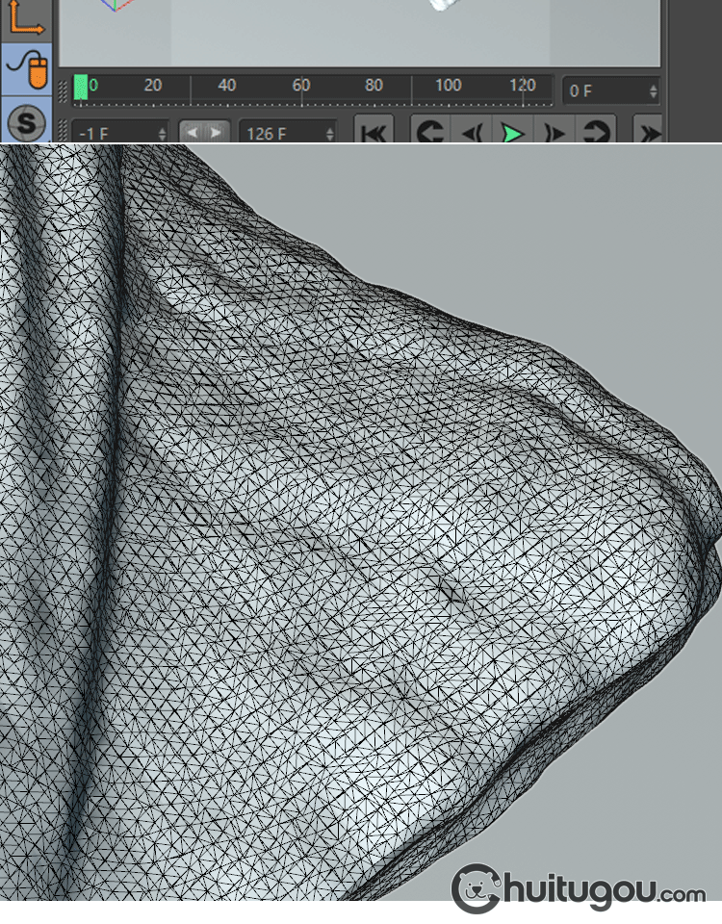Click the huitugou.com watermark logo
This screenshot has height=924, width=722.
pyautogui.click(x=579, y=888)
